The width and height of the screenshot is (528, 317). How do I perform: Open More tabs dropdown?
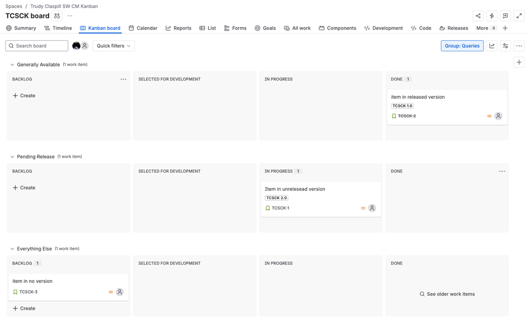point(486,29)
